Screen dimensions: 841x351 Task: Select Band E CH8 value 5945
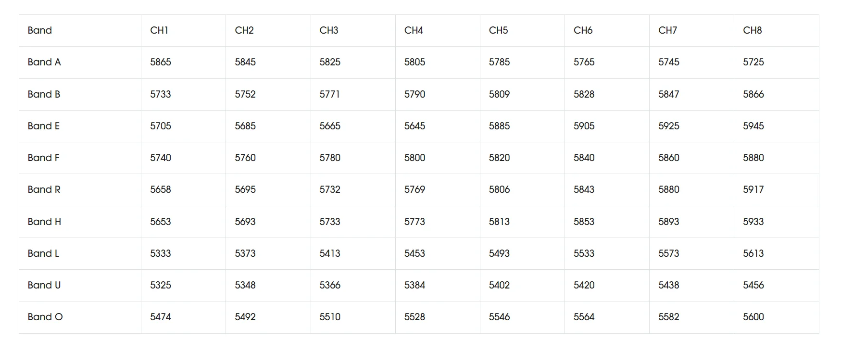[x=753, y=126]
